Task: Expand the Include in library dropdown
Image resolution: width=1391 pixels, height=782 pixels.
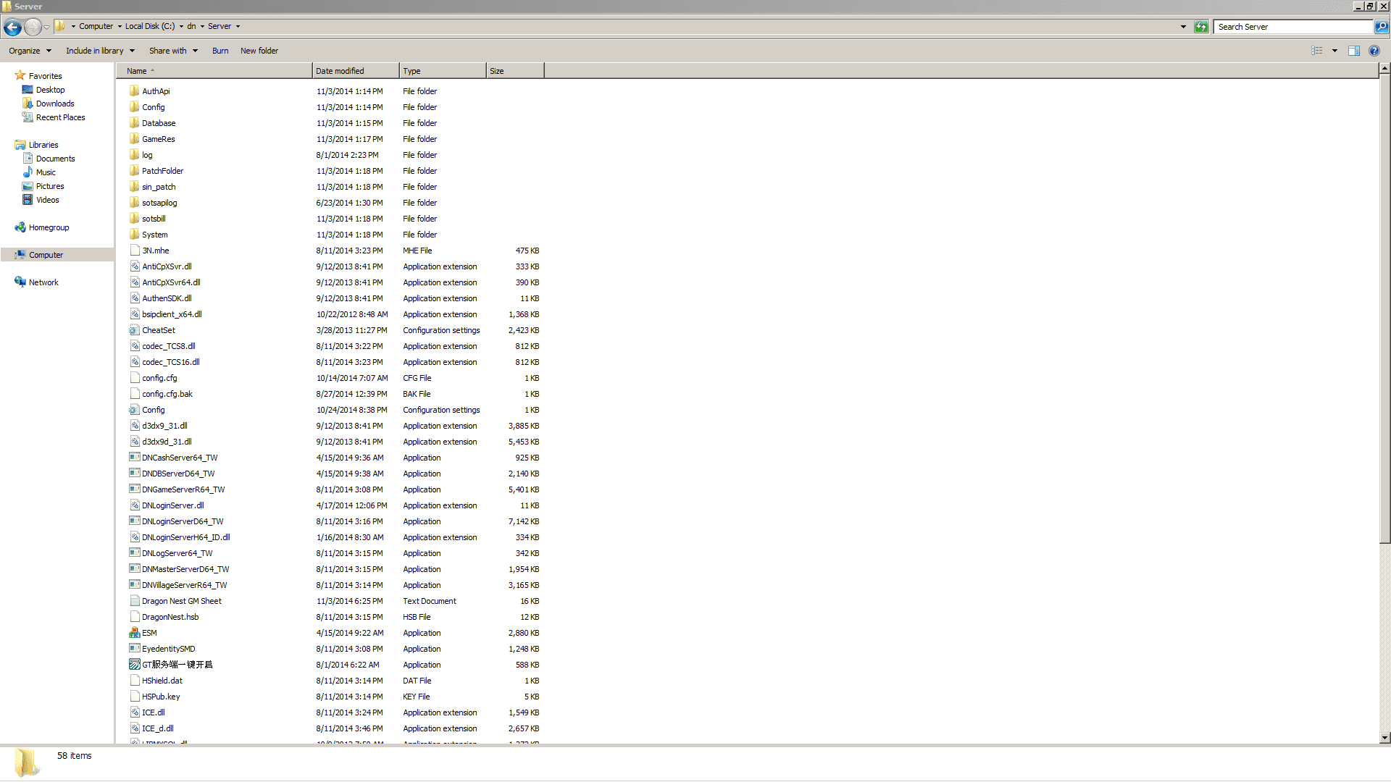Action: click(x=133, y=51)
